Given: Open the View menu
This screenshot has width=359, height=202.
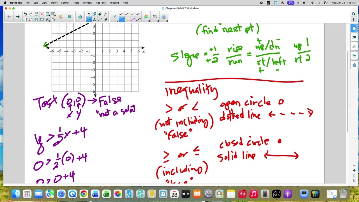Looking at the screenshot, I should click(44, 3).
